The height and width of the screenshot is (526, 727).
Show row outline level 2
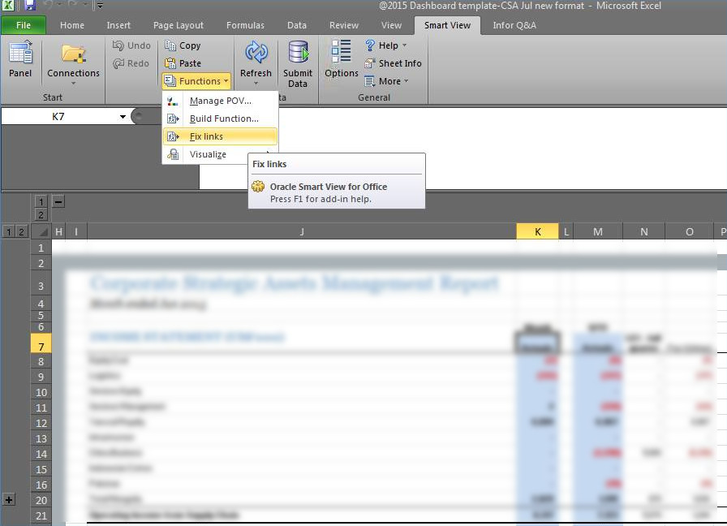click(x=21, y=231)
